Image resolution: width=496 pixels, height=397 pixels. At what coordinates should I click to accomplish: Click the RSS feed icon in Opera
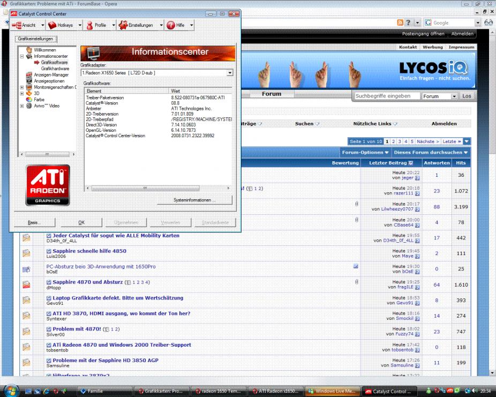[400, 23]
